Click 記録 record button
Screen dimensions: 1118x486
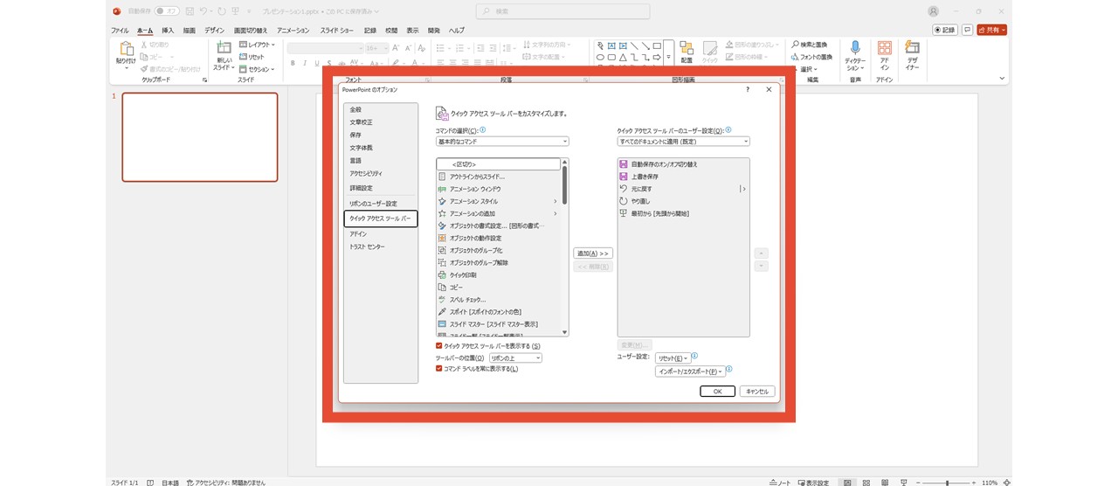pos(945,30)
